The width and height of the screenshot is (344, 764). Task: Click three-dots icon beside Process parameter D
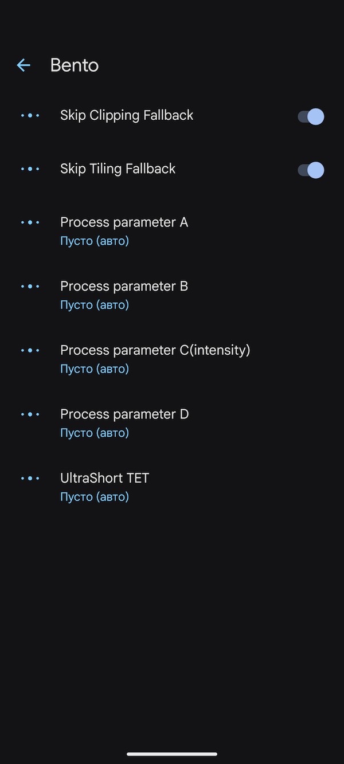tap(30, 414)
